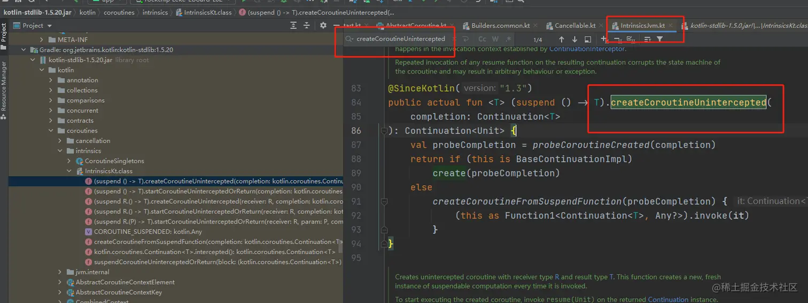Collapse the coroutines package arrow
Image resolution: width=808 pixels, height=303 pixels.
pos(51,131)
